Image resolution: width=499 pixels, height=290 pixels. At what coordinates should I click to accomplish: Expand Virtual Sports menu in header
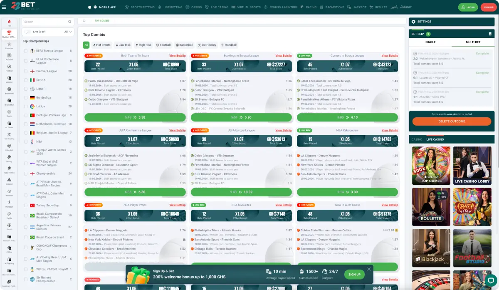coord(246,7)
